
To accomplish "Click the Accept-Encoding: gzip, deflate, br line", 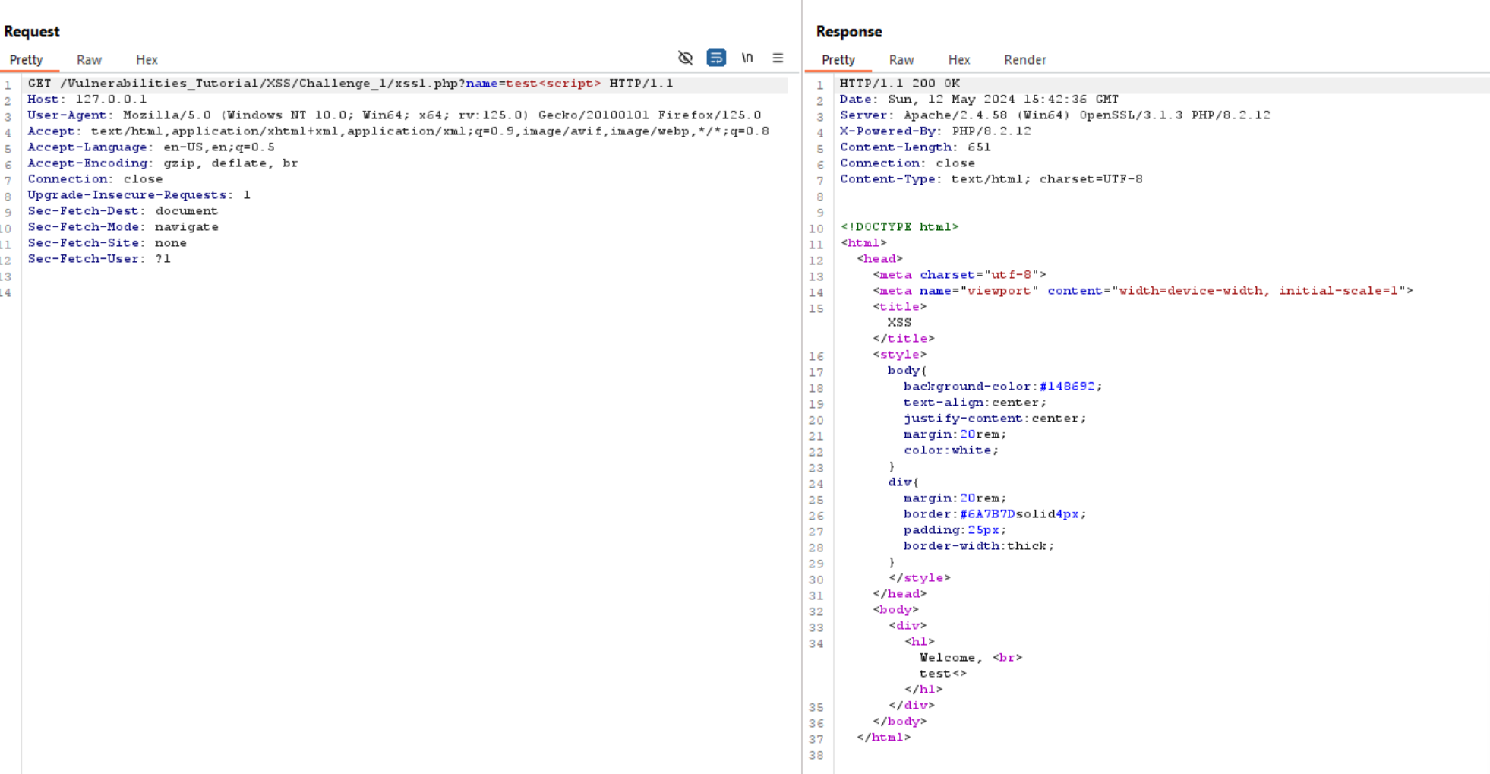I will tap(163, 163).
